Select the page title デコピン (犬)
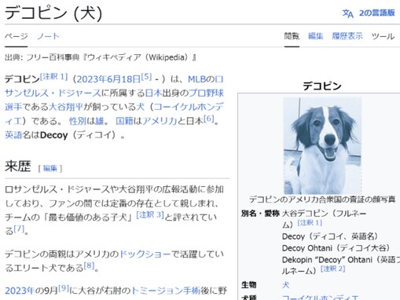The height and width of the screenshot is (300, 400). point(53,13)
